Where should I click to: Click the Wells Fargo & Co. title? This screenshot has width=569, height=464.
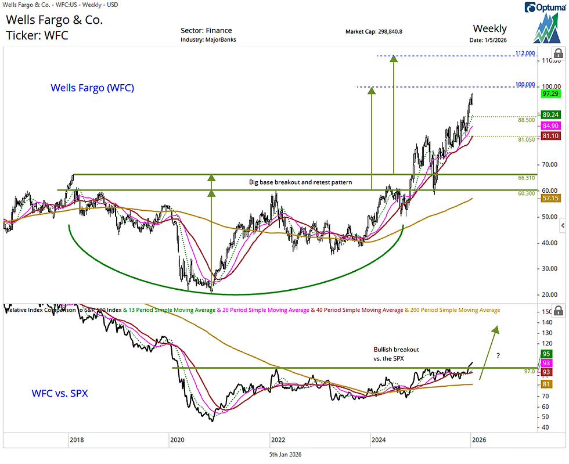[55, 20]
